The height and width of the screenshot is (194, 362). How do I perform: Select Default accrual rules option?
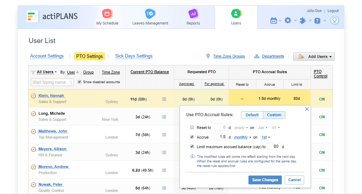tap(252, 115)
